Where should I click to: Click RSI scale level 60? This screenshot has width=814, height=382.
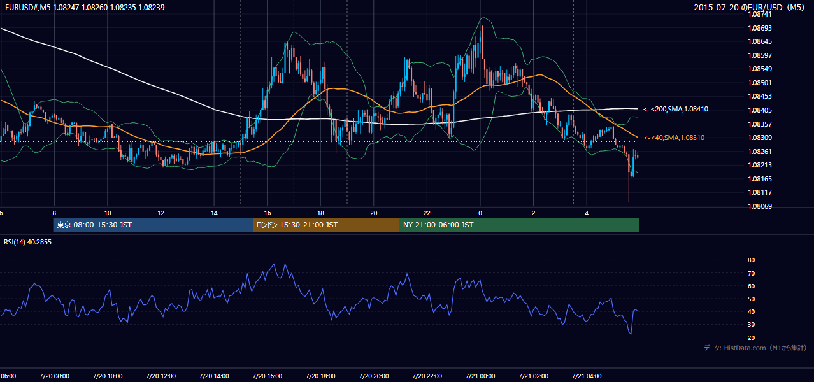[751, 286]
